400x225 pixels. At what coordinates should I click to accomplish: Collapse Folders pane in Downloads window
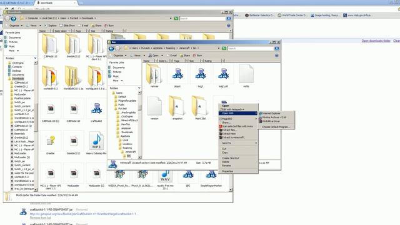pos(35,58)
